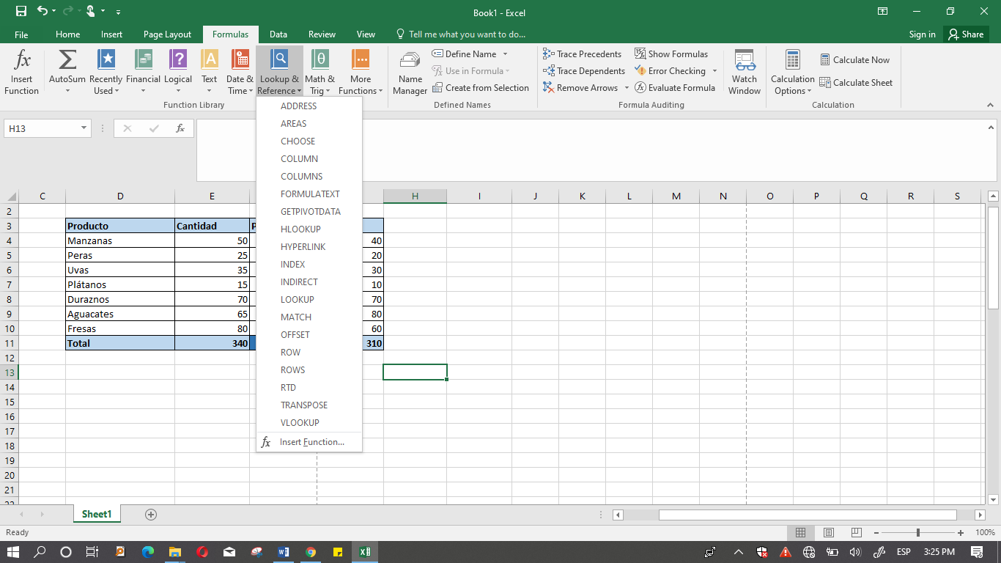This screenshot has width=1001, height=563.
Task: Select Trace Precedents
Action: point(583,54)
